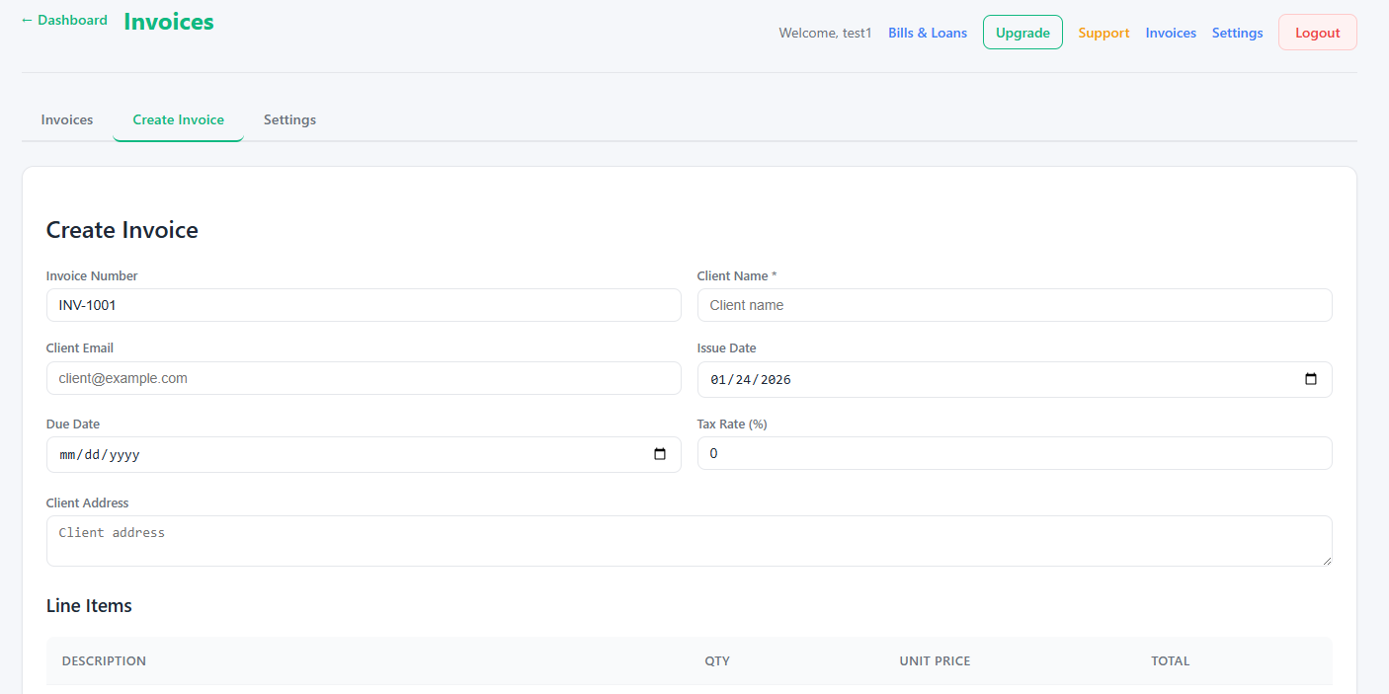Click the Upgrade button

tap(1022, 32)
